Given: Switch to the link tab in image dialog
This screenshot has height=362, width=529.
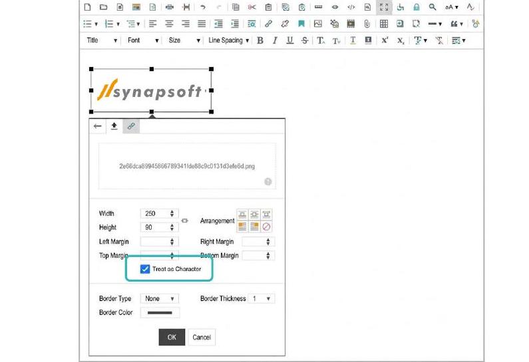Looking at the screenshot, I should [x=131, y=126].
